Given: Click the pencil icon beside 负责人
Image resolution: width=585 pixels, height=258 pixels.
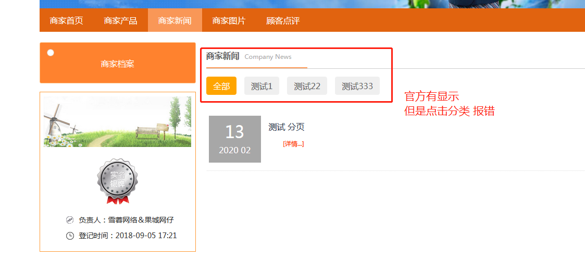Looking at the screenshot, I should point(70,220).
